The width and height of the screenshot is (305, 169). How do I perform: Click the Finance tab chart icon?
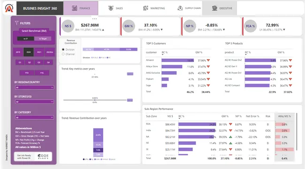point(74,8)
